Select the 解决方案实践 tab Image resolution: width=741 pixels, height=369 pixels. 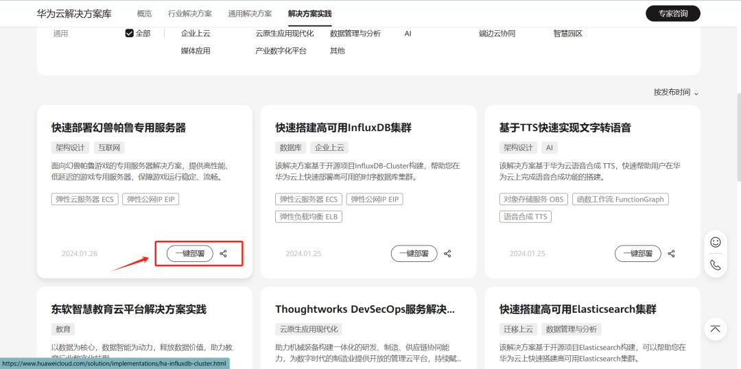pos(310,14)
